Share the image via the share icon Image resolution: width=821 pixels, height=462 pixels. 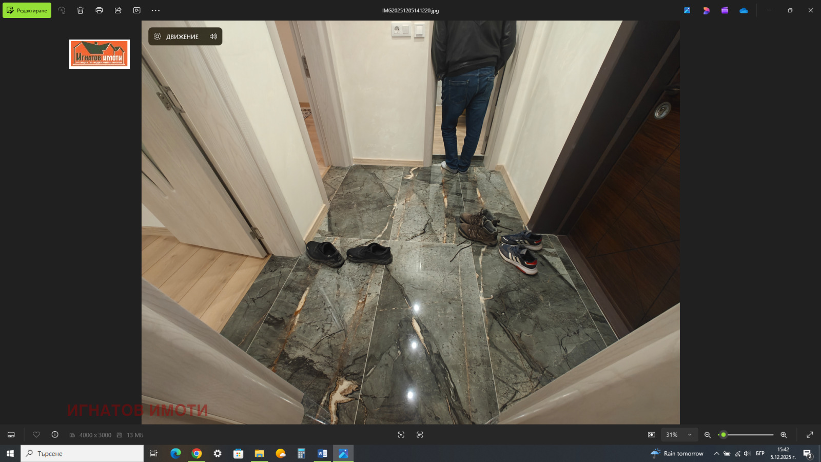(118, 10)
